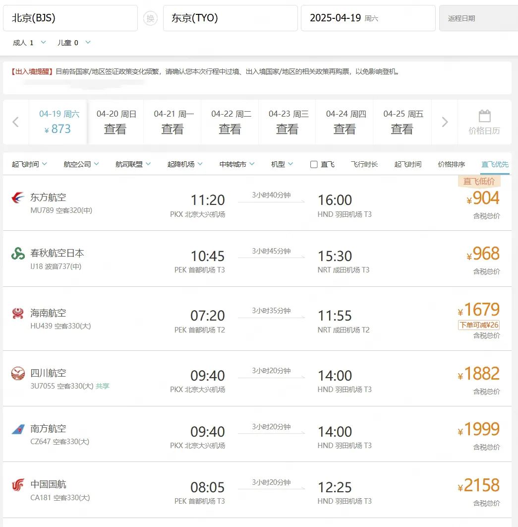
Task: Click the Air China logo
Action: click(x=18, y=485)
